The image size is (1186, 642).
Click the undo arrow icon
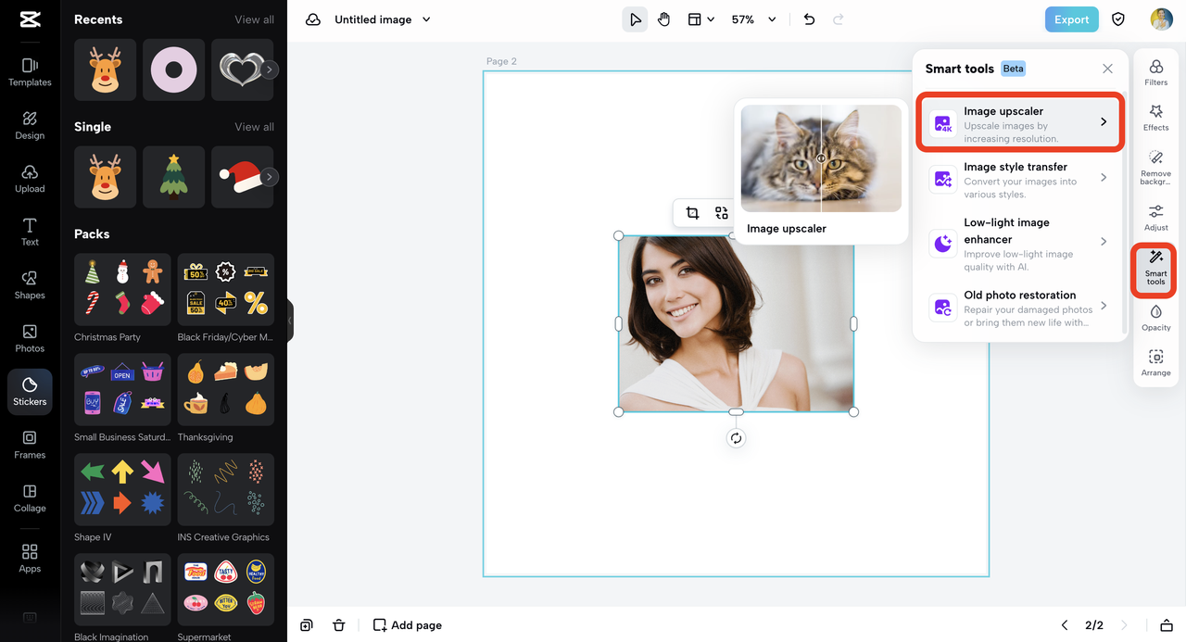tap(809, 19)
